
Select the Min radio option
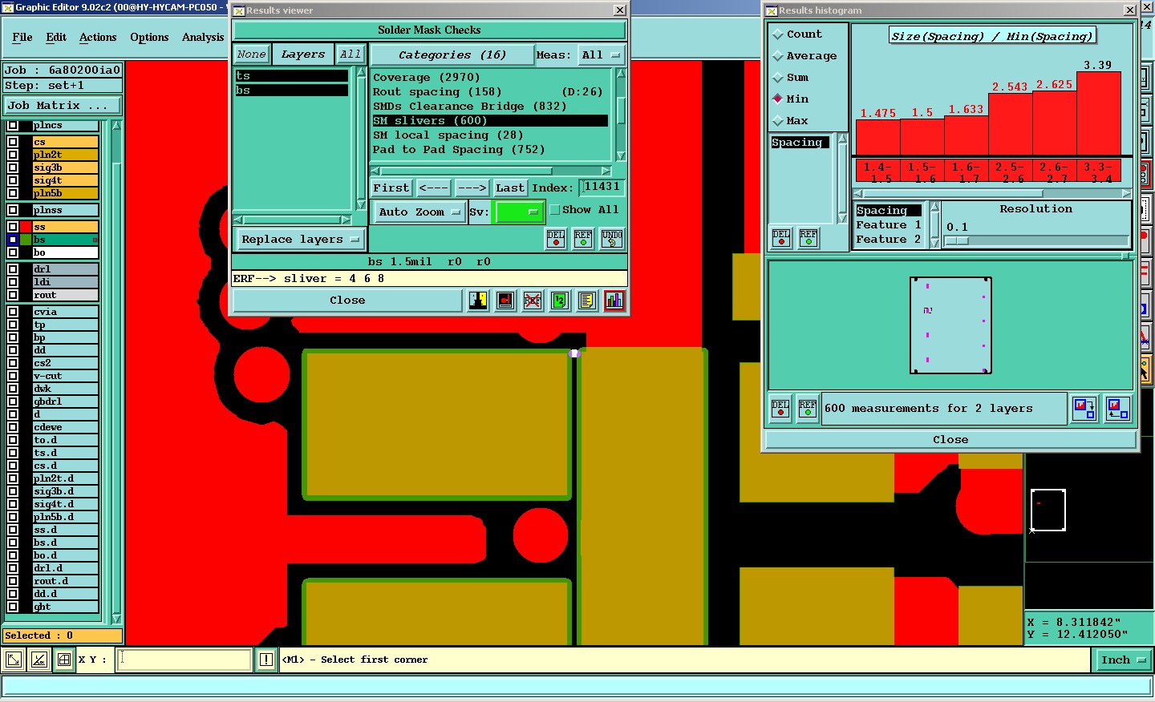pyautogui.click(x=778, y=99)
